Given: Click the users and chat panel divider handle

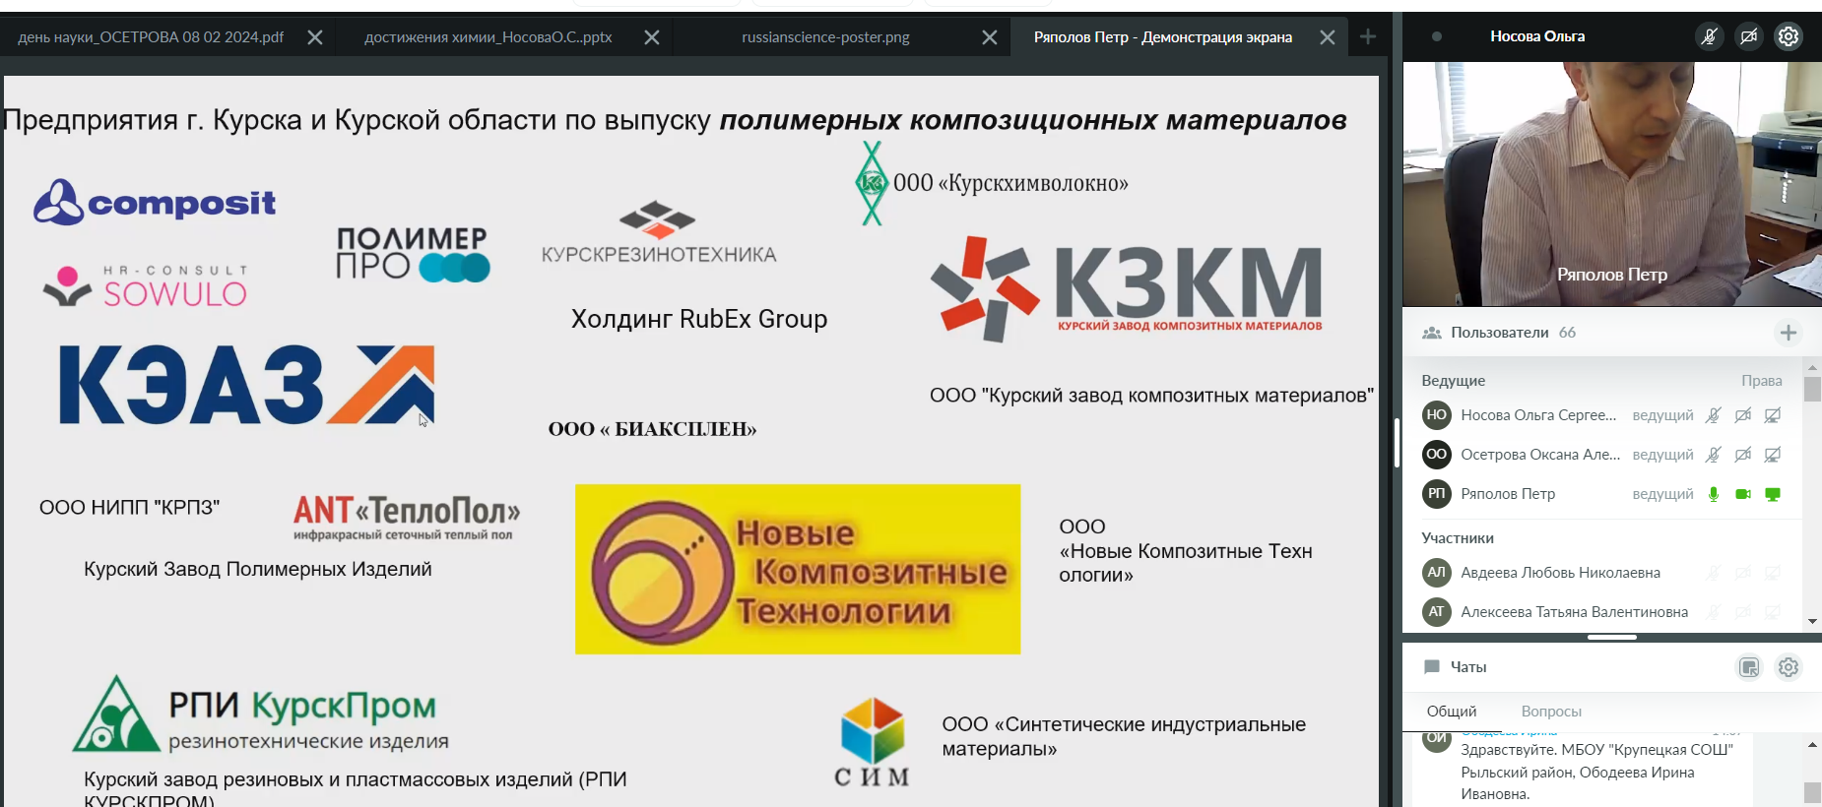Looking at the screenshot, I should point(1612,638).
